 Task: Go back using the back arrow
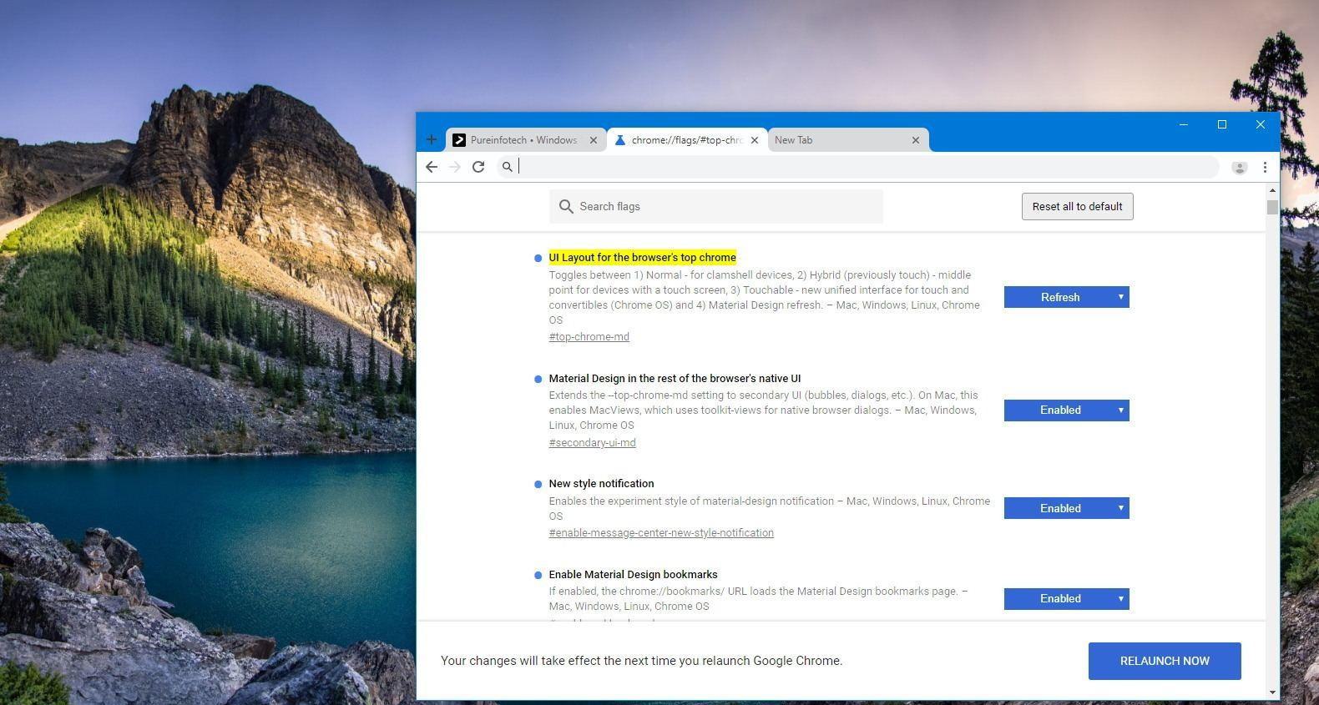click(432, 167)
